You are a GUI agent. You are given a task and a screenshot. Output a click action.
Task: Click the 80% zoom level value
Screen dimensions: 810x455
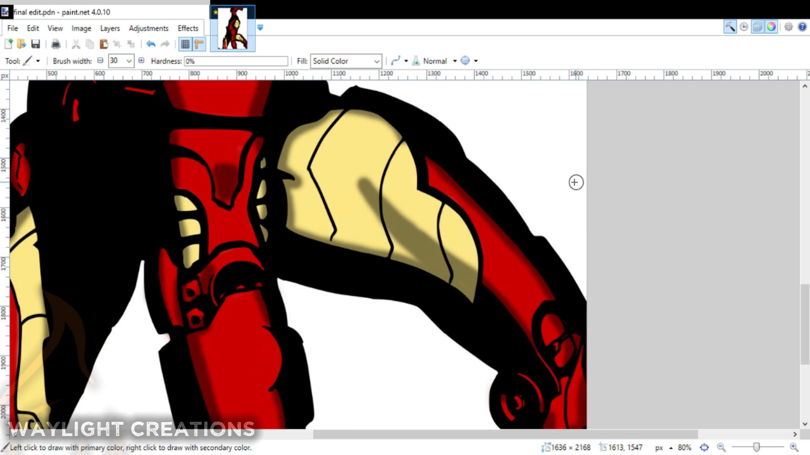tap(684, 447)
